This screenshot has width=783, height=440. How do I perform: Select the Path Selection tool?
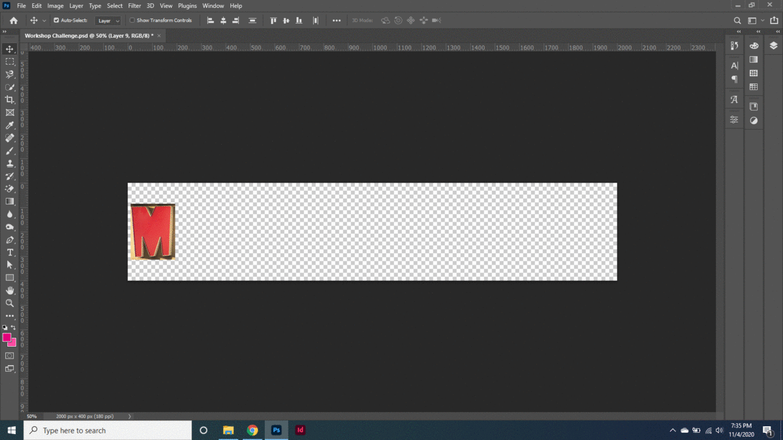click(x=10, y=265)
